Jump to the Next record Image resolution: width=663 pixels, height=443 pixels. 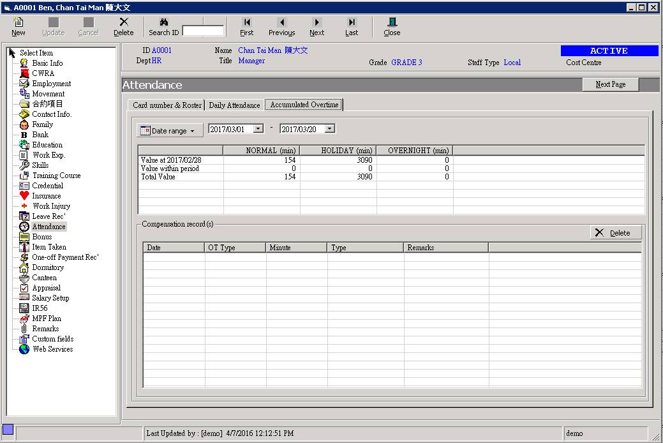tap(317, 23)
